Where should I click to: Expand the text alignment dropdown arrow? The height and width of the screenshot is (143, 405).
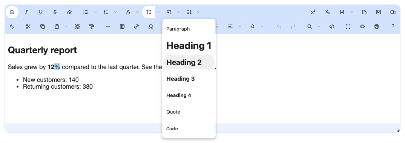240,26
